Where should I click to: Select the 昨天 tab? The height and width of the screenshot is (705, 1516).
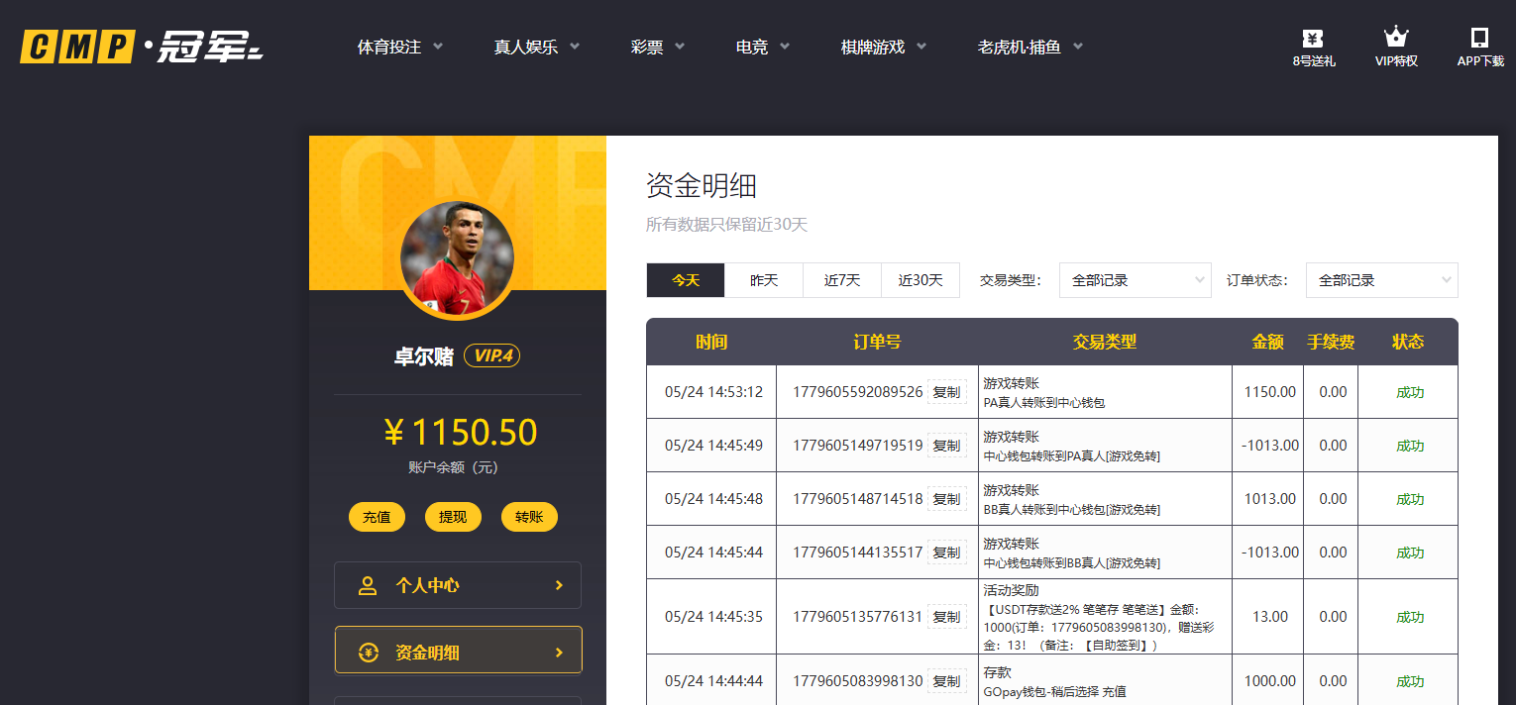click(764, 280)
